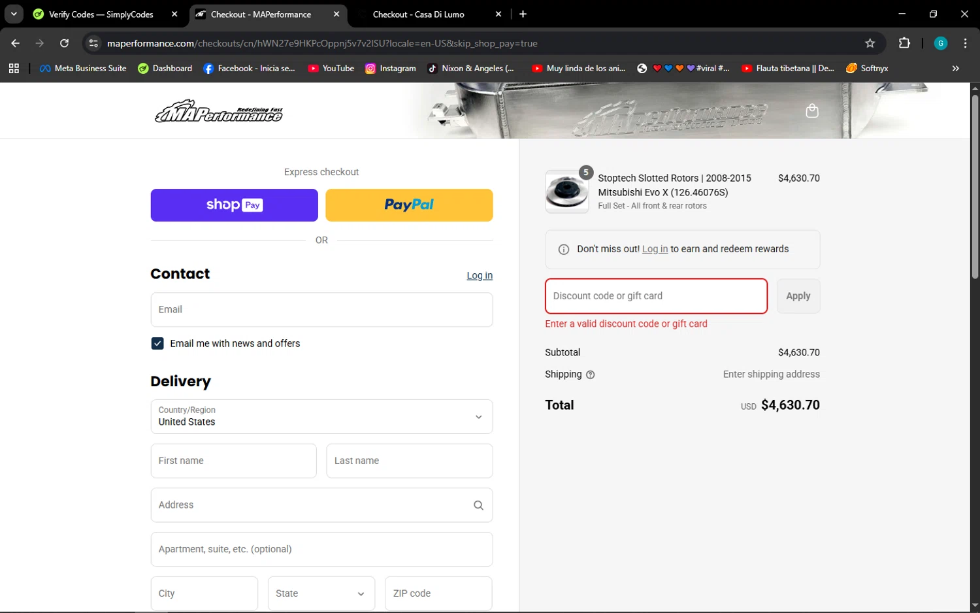Click the Total $4,630.70 amount
Image resolution: width=980 pixels, height=613 pixels.
tap(790, 405)
